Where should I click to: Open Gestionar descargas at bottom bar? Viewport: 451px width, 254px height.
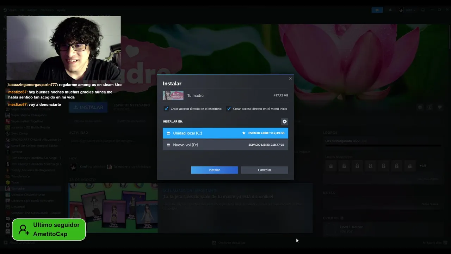(229, 243)
